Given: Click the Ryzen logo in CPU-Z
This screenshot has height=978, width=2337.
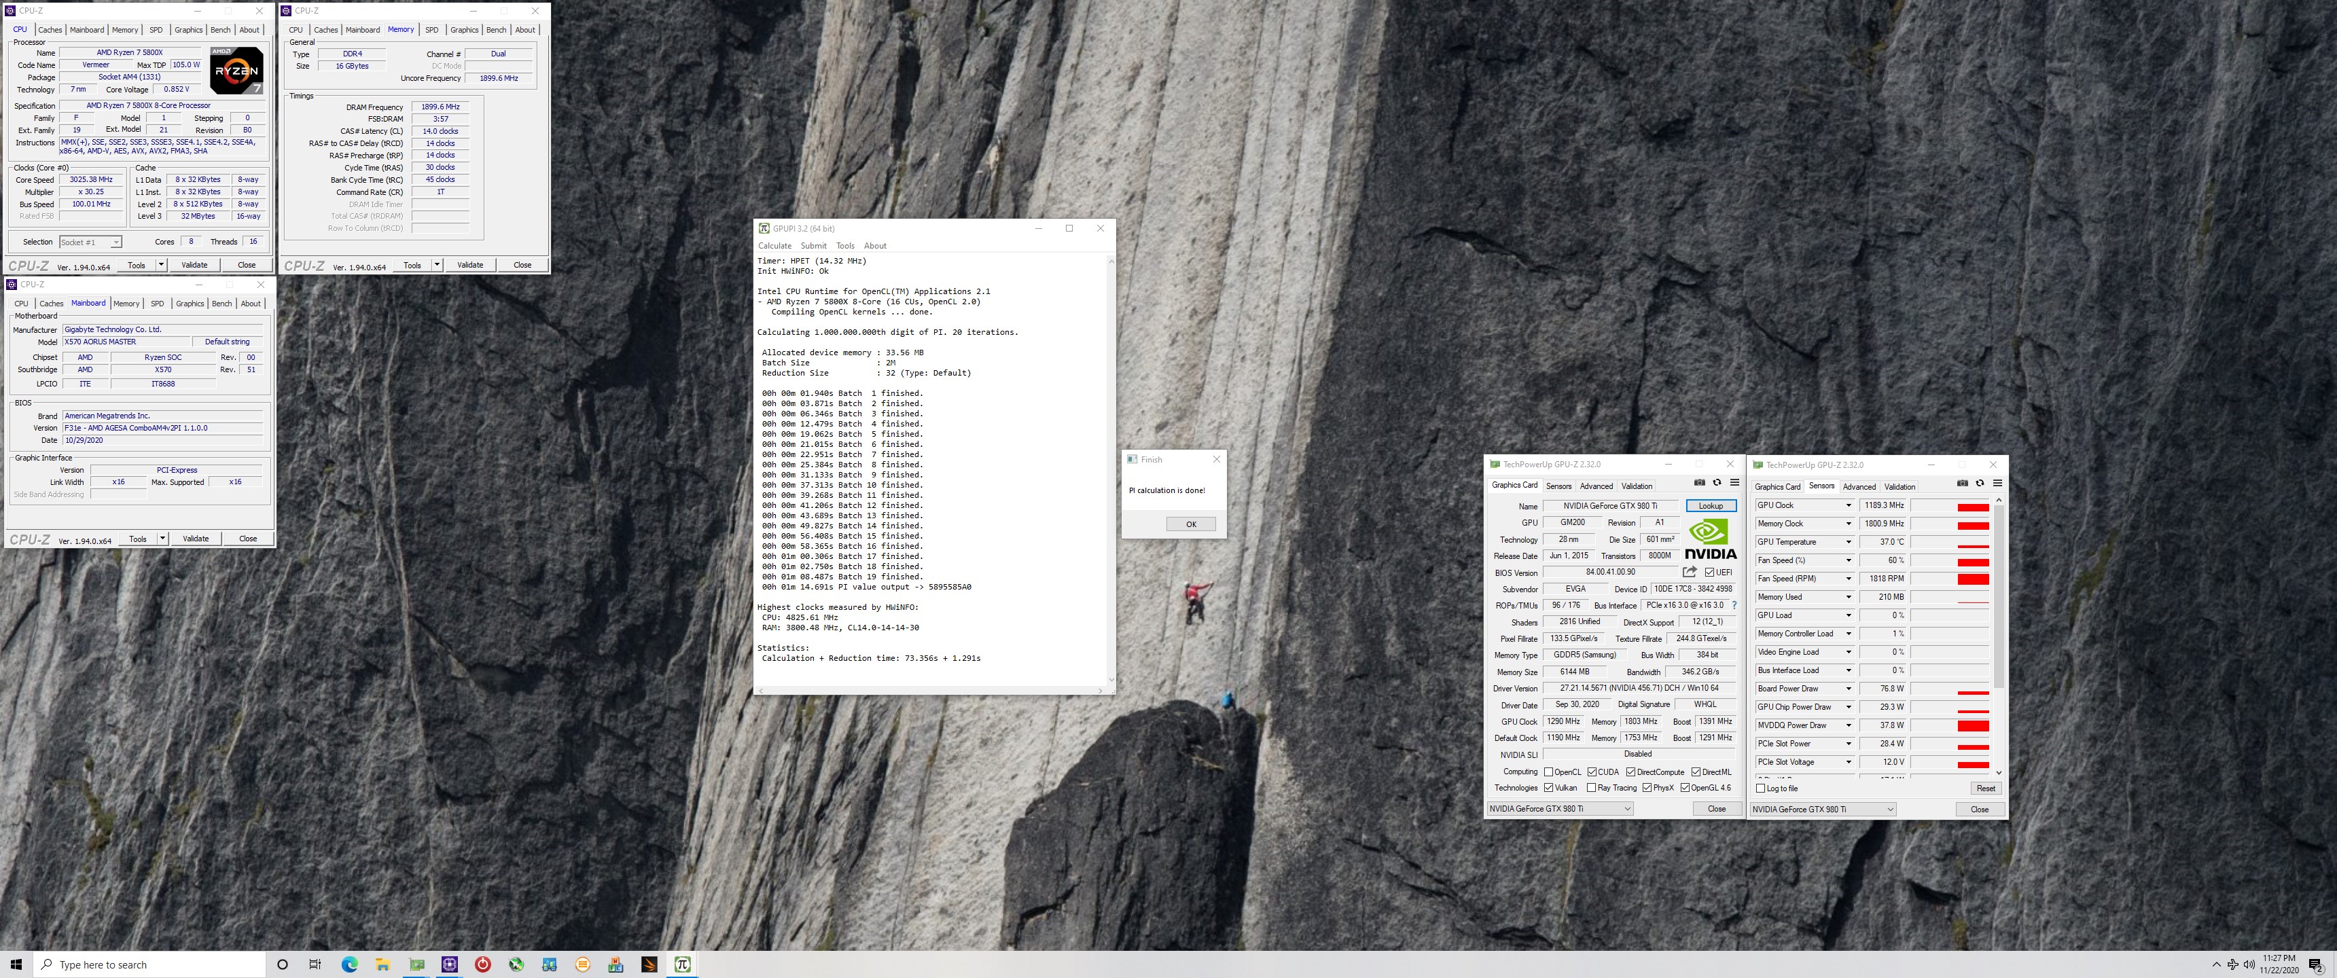Looking at the screenshot, I should click(x=237, y=71).
